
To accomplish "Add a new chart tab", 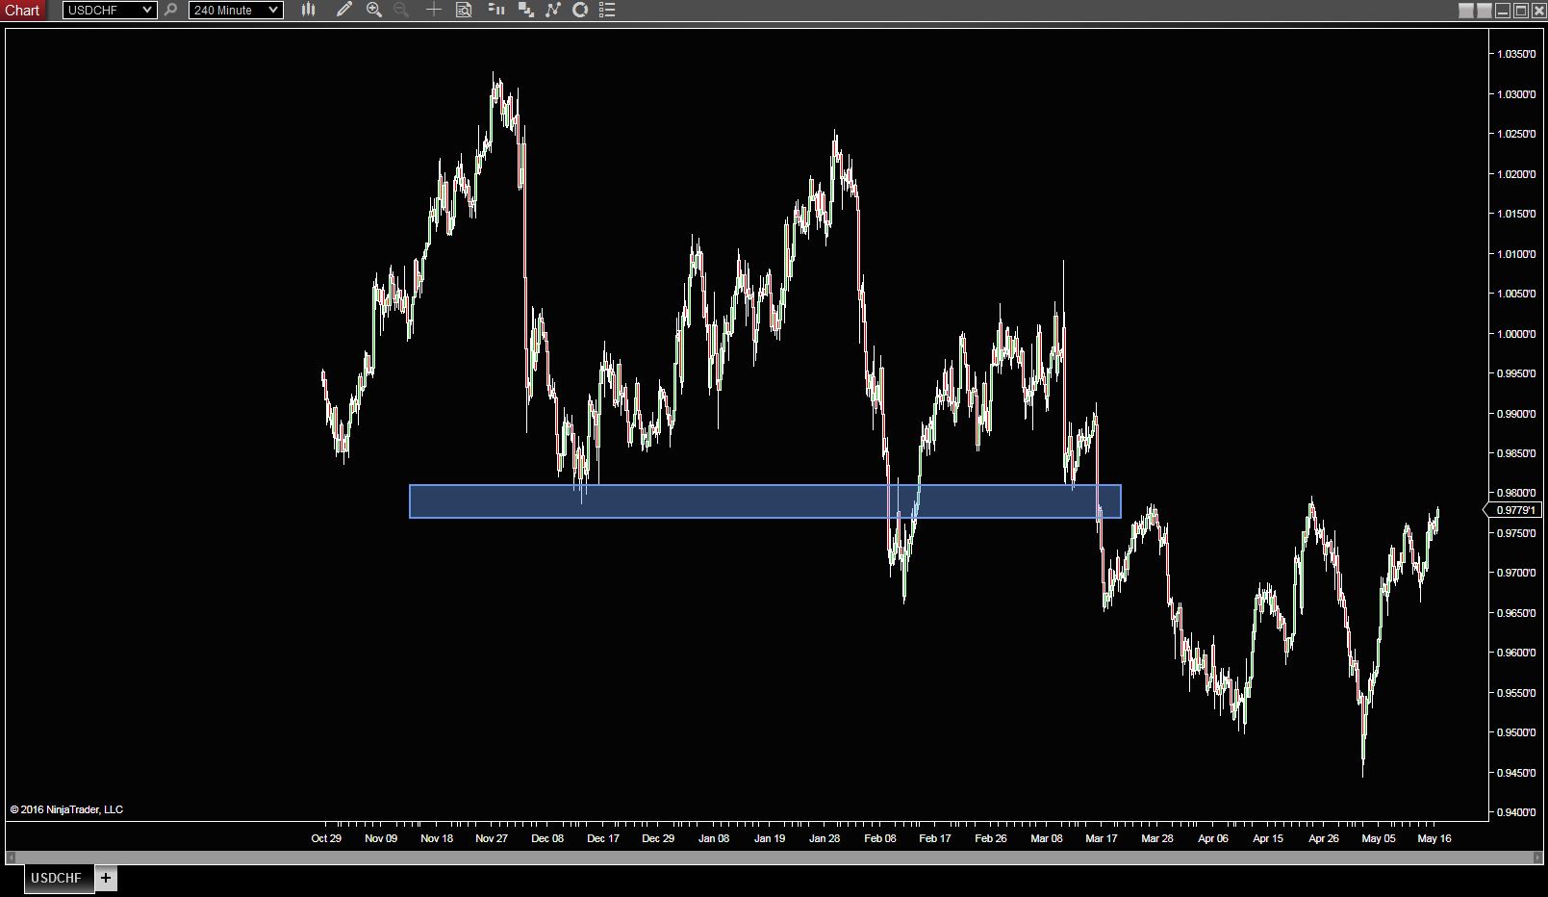I will tap(106, 878).
